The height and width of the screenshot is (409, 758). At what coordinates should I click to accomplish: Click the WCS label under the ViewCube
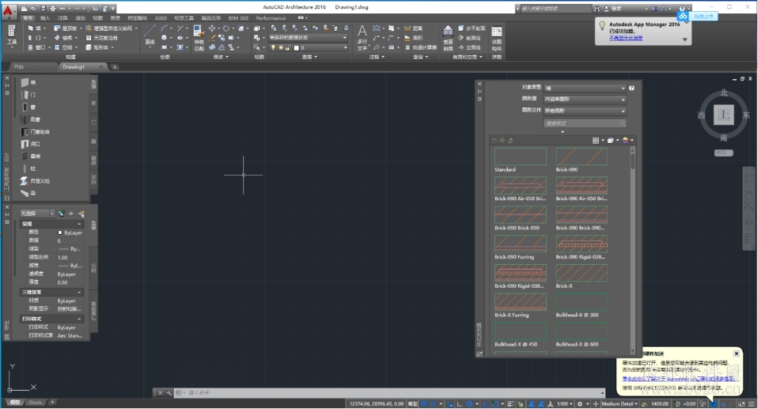[x=723, y=153]
